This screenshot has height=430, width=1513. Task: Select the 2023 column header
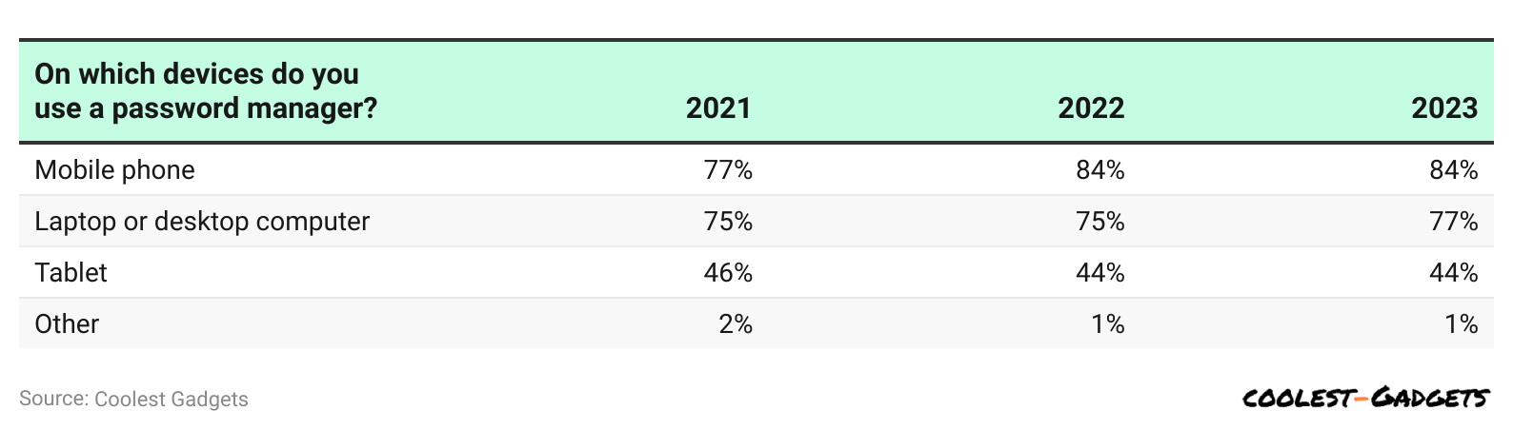pyautogui.click(x=1444, y=107)
